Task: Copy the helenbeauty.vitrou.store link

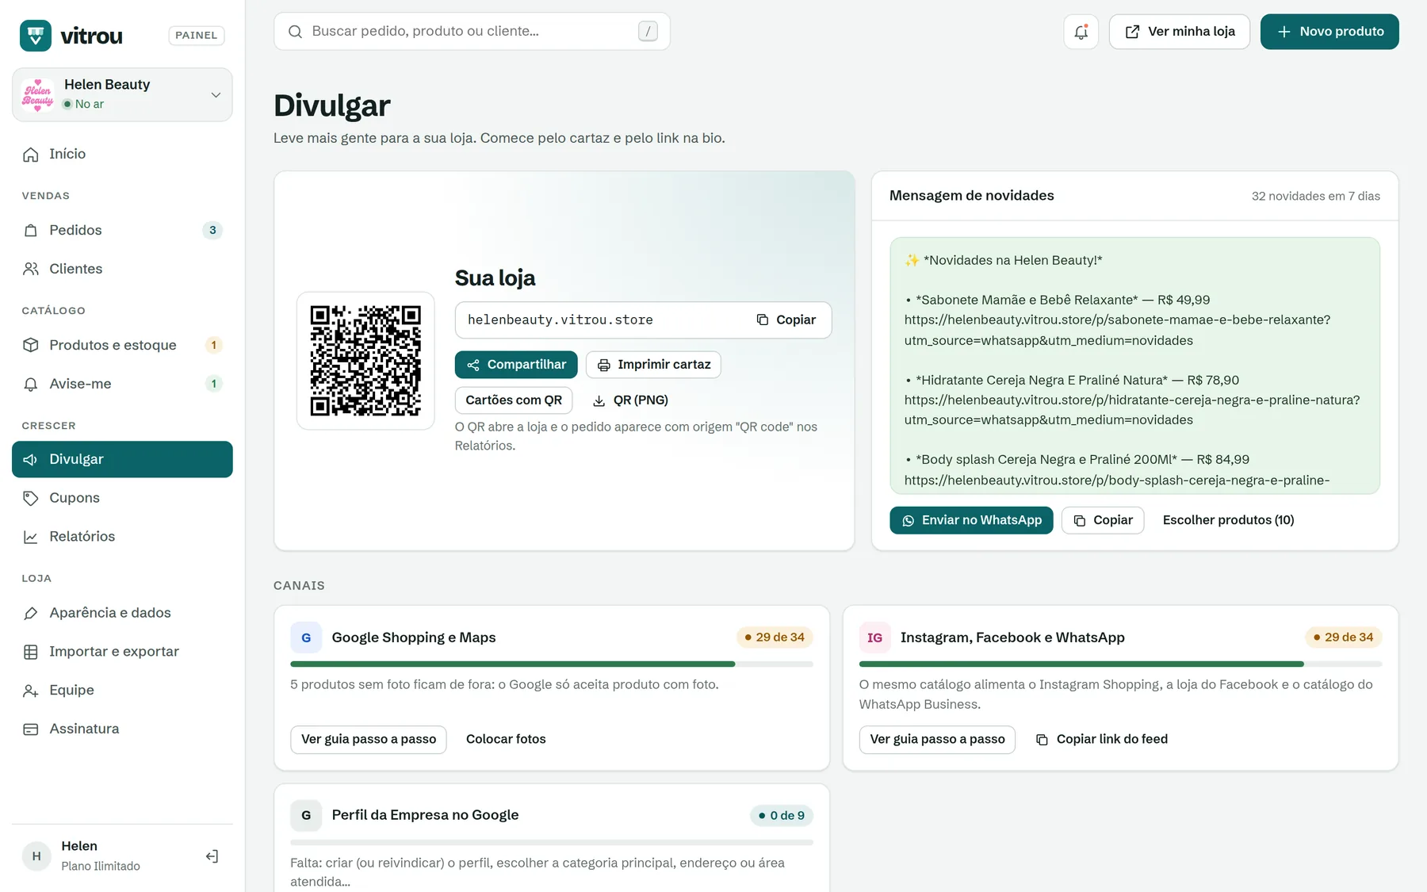Action: [x=786, y=320]
